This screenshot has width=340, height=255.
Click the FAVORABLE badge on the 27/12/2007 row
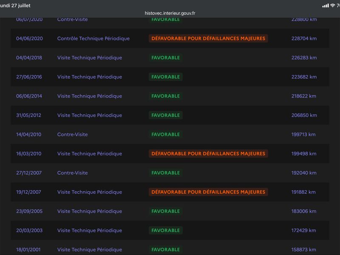point(165,173)
